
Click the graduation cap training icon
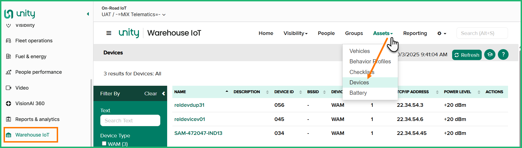pyautogui.click(x=490, y=55)
